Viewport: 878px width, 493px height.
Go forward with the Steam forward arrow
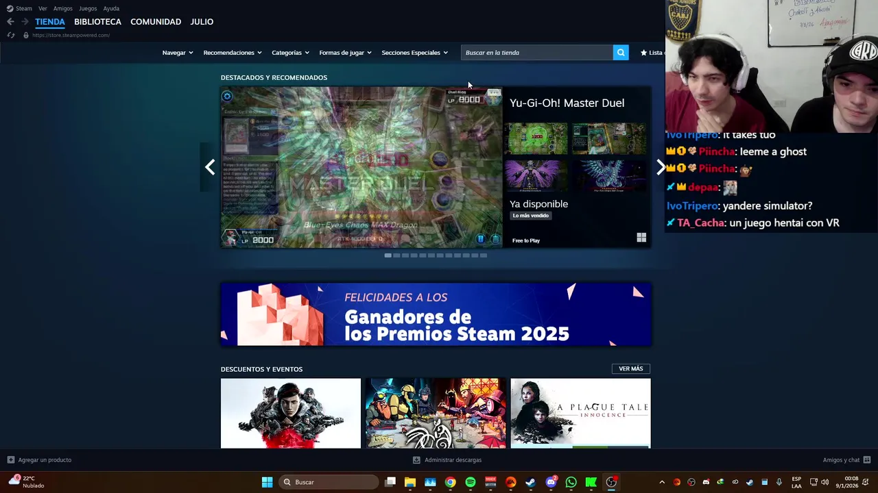click(25, 22)
